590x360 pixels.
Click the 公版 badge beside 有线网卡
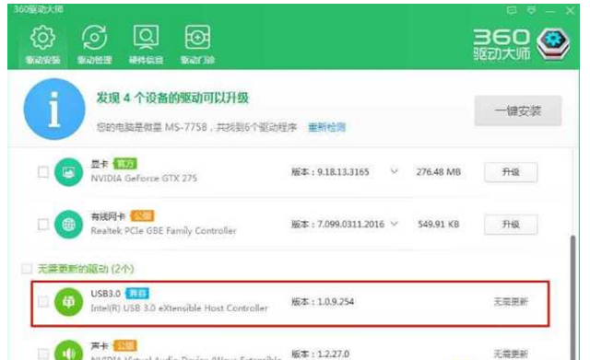[142, 216]
